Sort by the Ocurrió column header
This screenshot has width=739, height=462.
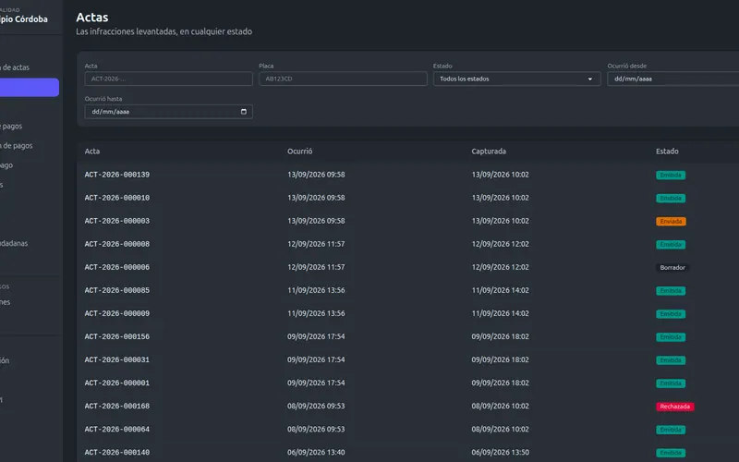pyautogui.click(x=299, y=152)
